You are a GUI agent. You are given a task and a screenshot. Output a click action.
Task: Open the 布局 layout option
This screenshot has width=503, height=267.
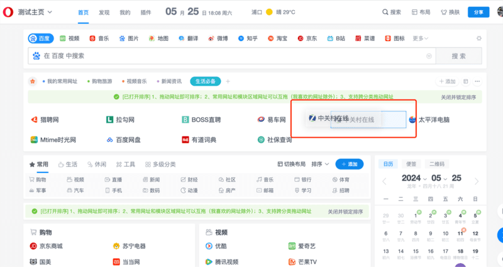420,12
